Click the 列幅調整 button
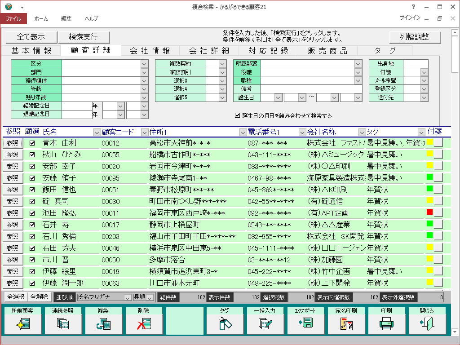460x345 pixels. click(x=415, y=37)
